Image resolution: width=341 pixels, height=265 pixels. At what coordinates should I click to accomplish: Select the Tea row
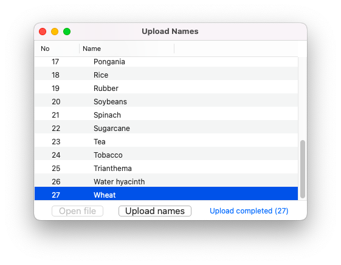pos(166,142)
